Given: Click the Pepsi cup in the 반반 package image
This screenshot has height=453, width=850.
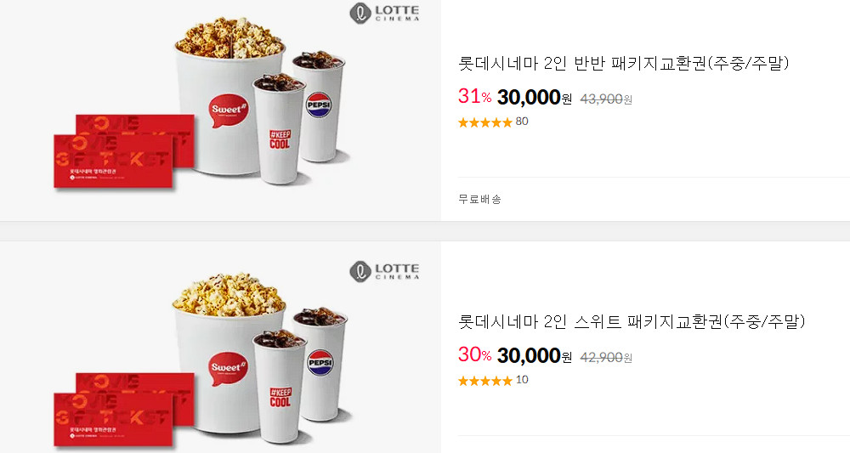Looking at the screenshot, I should coord(320,106).
